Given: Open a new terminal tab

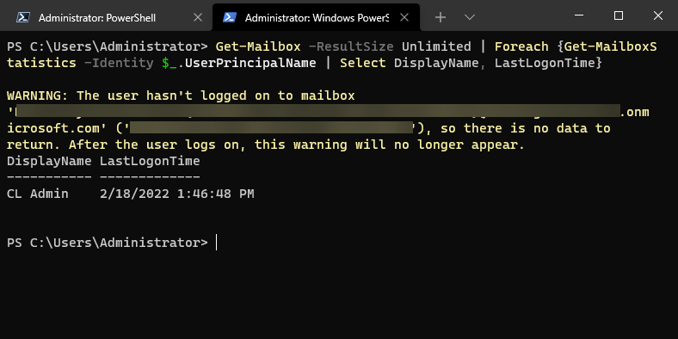Looking at the screenshot, I should (441, 17).
